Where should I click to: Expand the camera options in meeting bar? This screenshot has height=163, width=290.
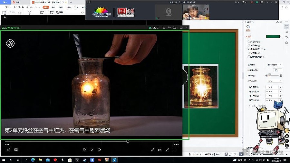246,2
